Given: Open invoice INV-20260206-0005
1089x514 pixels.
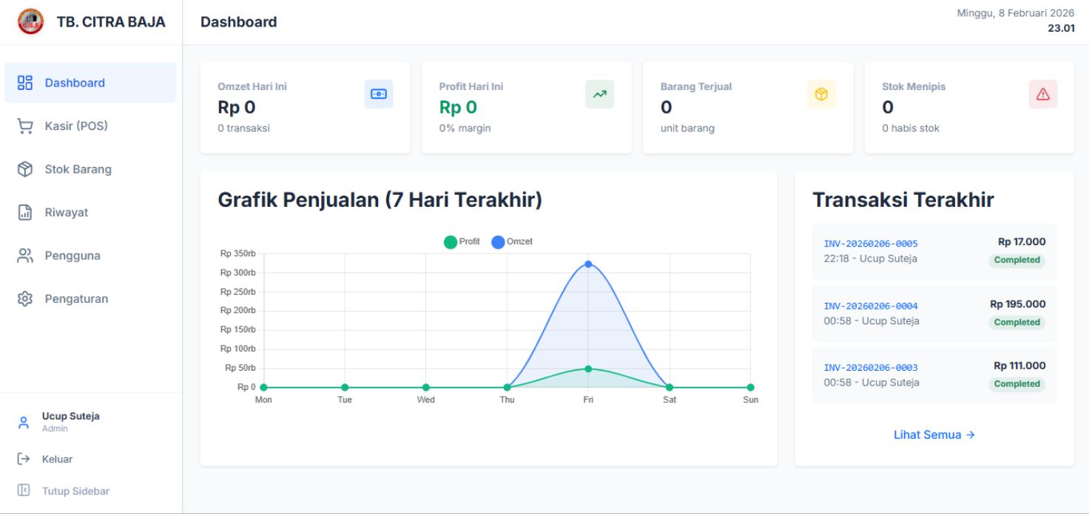Looking at the screenshot, I should coord(871,244).
